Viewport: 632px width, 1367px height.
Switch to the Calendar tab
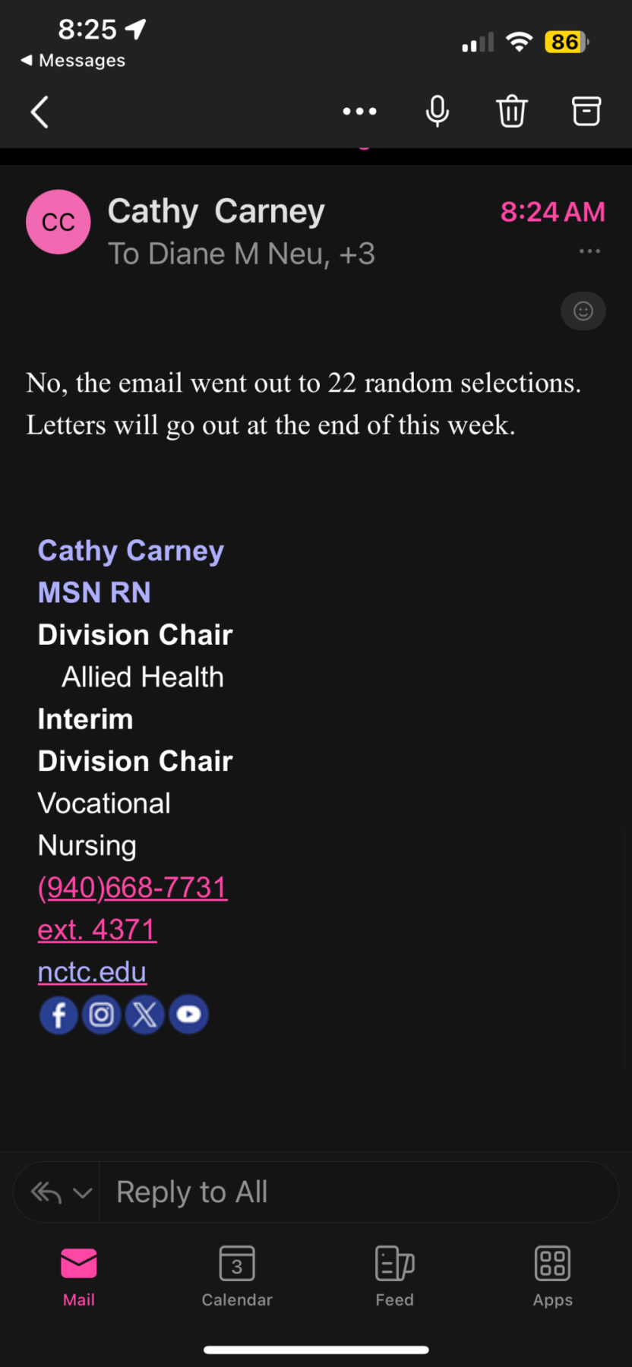pos(237,1277)
